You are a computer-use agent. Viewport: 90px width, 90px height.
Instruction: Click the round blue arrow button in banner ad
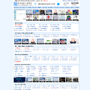(x=58, y=4)
